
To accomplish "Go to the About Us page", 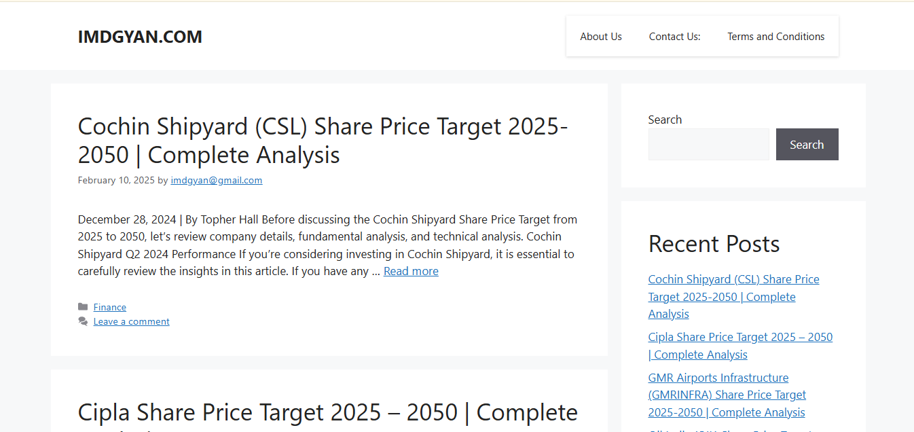I will pos(601,37).
